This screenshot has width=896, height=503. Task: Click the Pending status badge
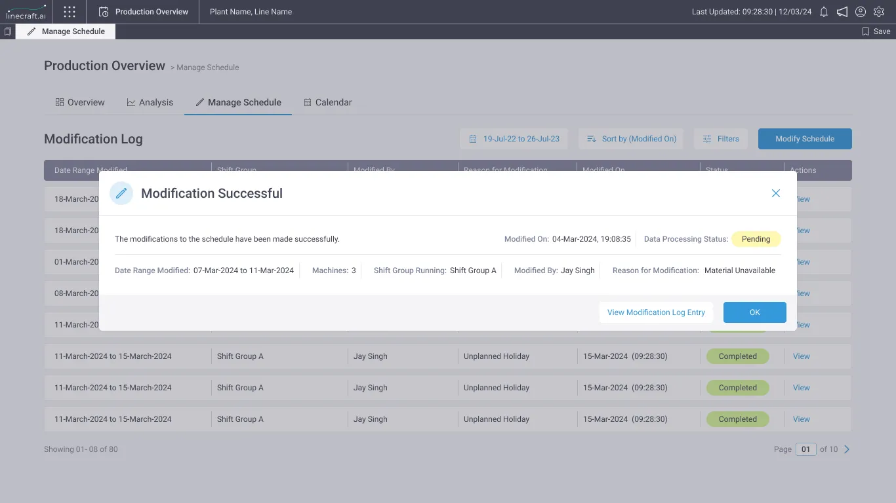pos(756,239)
